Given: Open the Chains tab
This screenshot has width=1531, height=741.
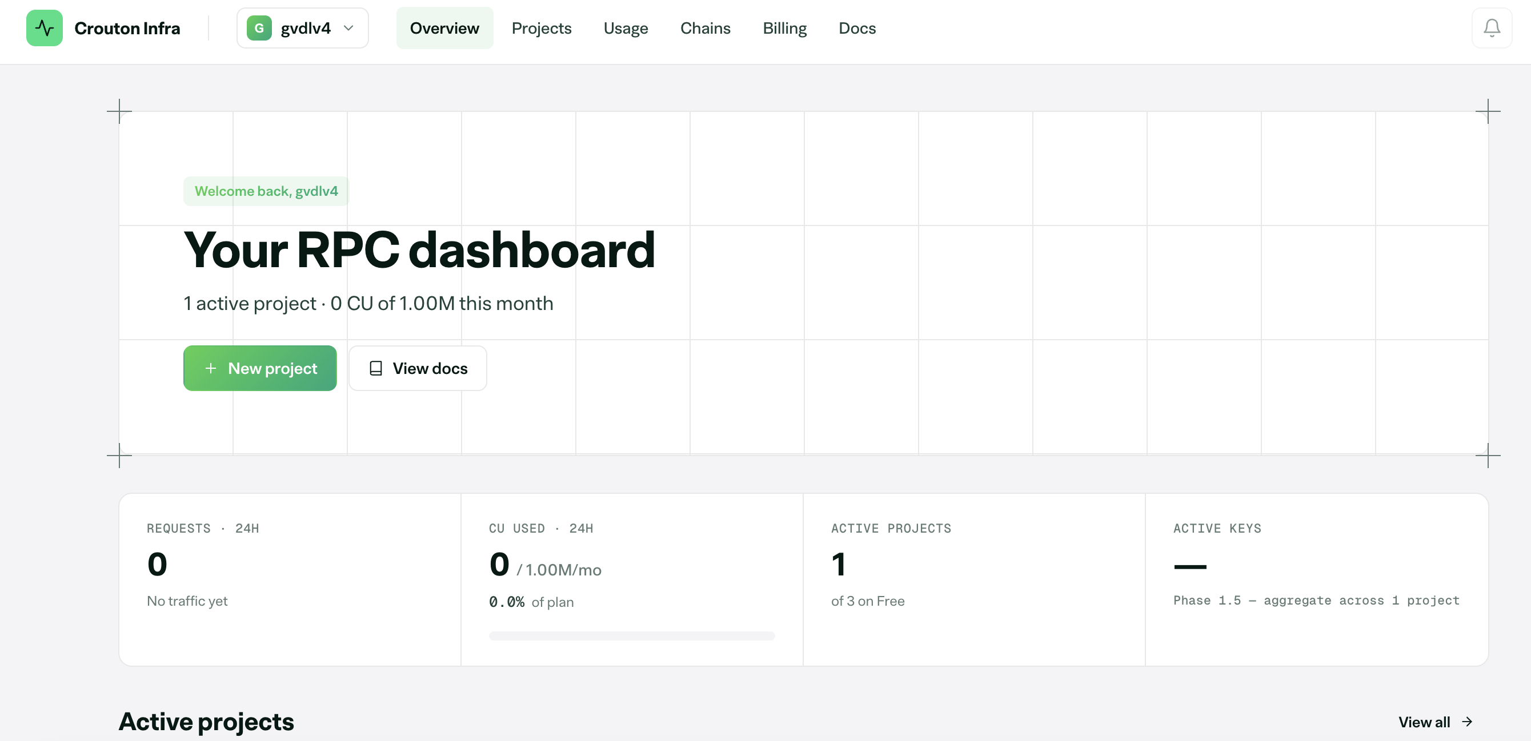Looking at the screenshot, I should [706, 28].
